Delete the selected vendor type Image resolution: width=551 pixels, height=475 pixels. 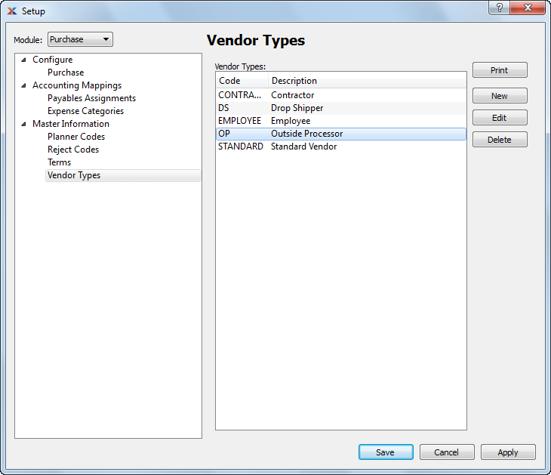click(500, 140)
